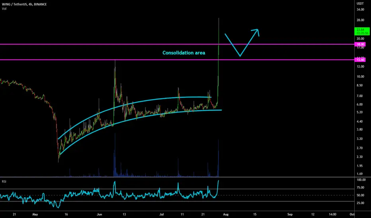Select the magenta 18.00 price line label
Viewport: 371px width, 218px height.
pyautogui.click(x=360, y=44)
